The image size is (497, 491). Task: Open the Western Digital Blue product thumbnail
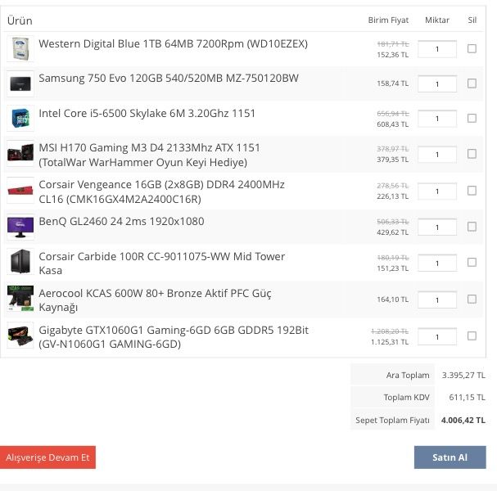click(20, 49)
